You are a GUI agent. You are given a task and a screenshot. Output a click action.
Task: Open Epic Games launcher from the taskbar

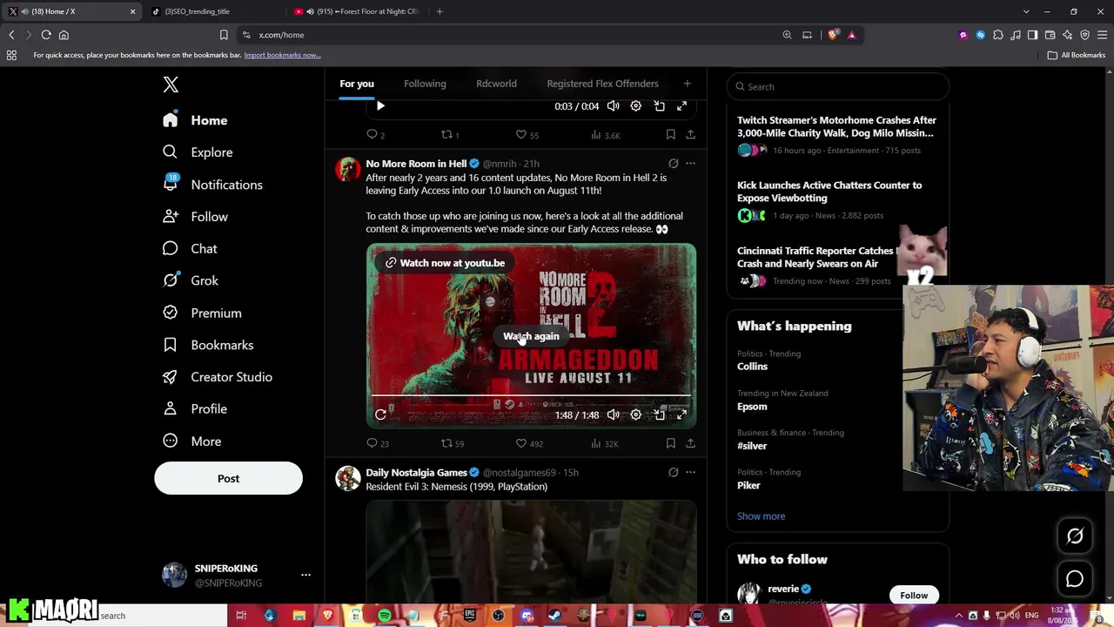[470, 616]
